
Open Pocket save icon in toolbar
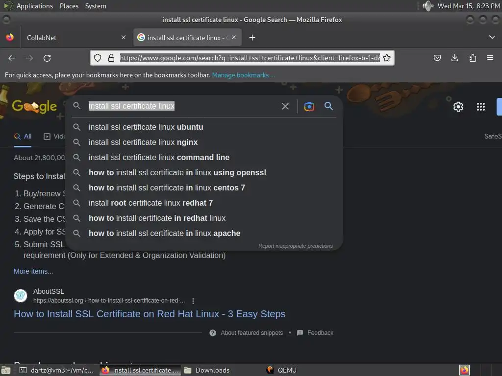click(437, 58)
